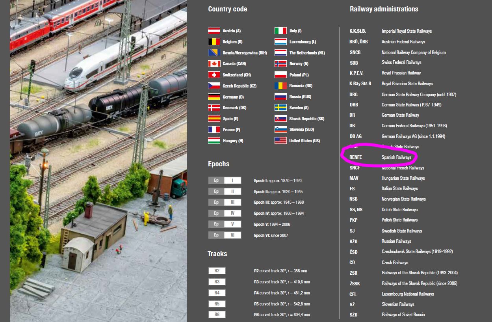The height and width of the screenshot is (322, 492).
Task: Click the Ep V epoch badge
Action: 225,224
